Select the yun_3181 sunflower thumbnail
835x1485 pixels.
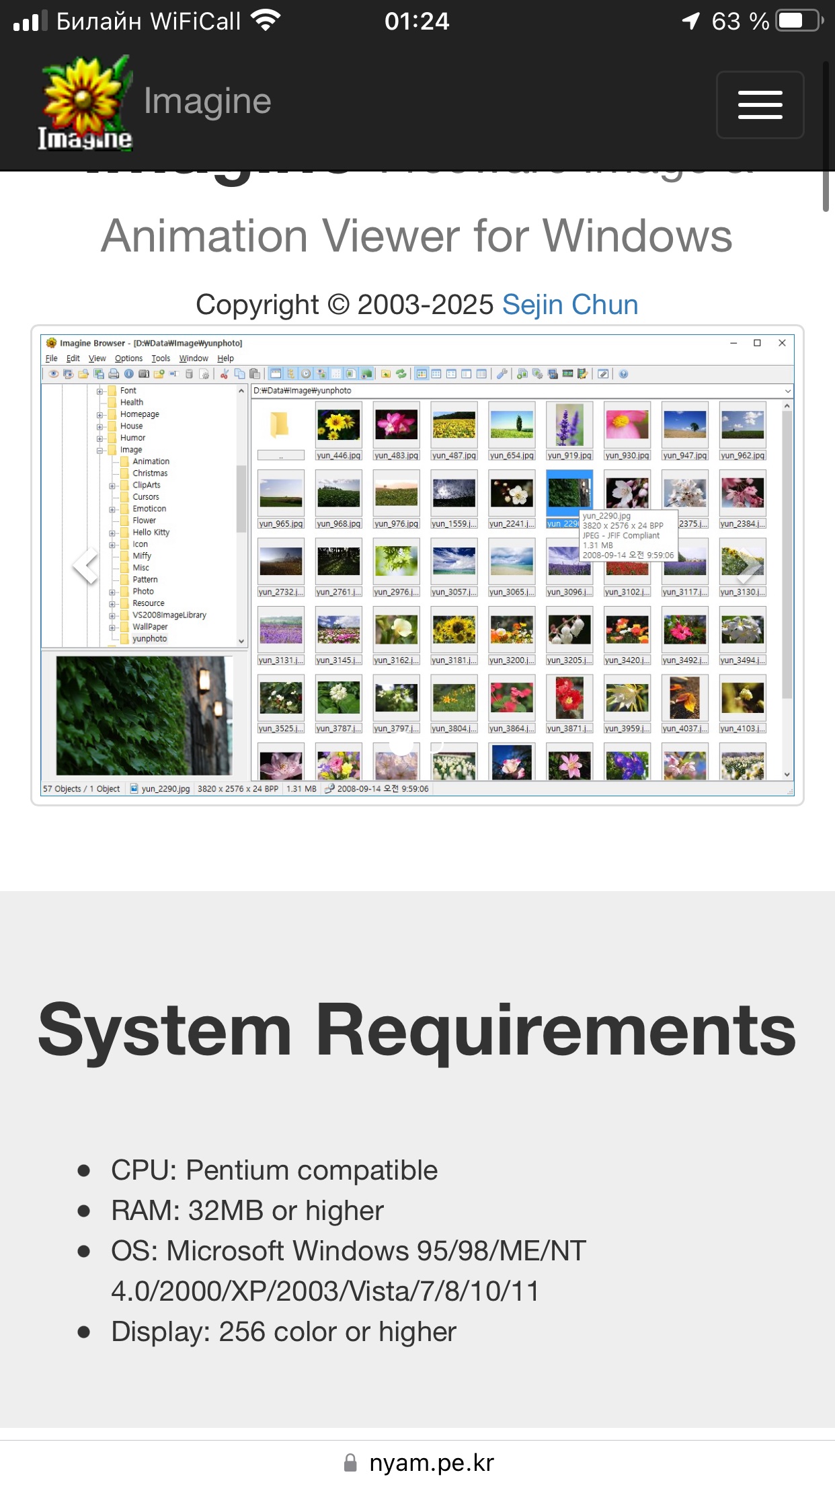point(454,636)
